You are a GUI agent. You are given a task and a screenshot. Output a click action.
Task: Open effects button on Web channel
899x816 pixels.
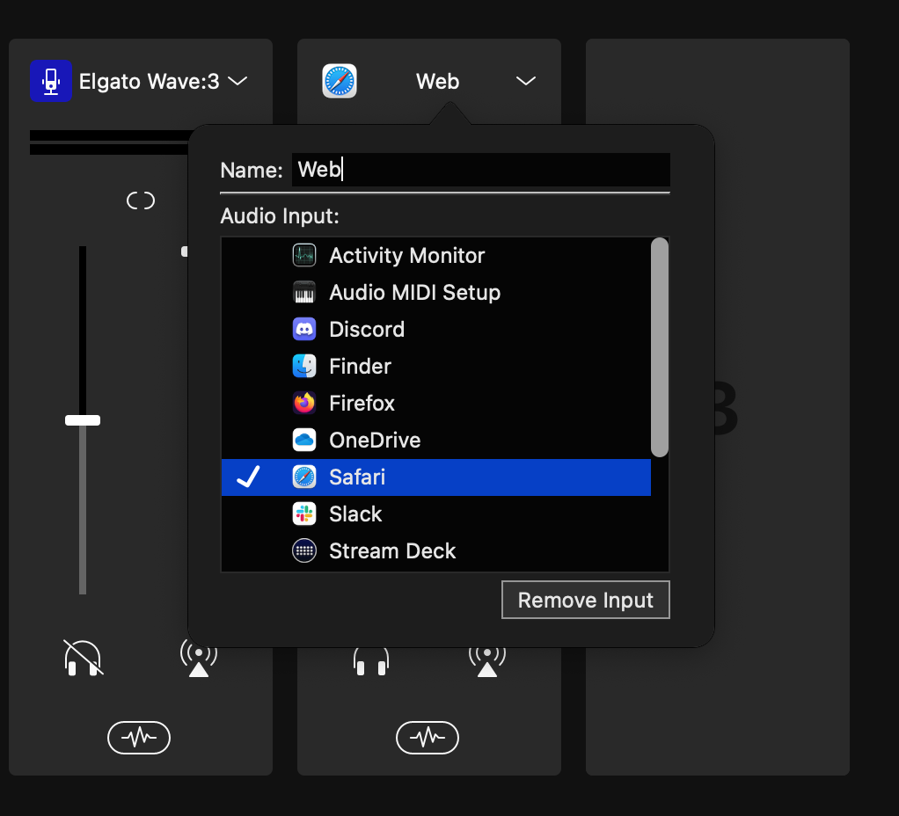pyautogui.click(x=428, y=738)
